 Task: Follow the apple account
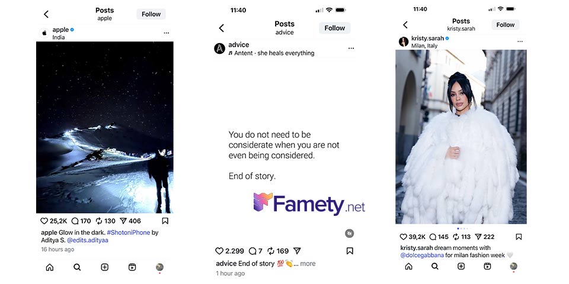point(151,14)
